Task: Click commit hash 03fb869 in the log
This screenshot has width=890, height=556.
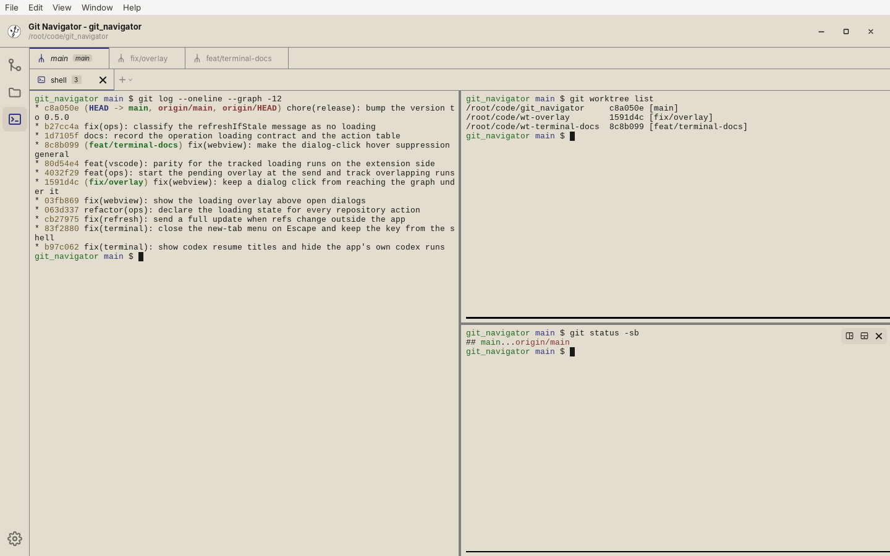Action: [62, 201]
